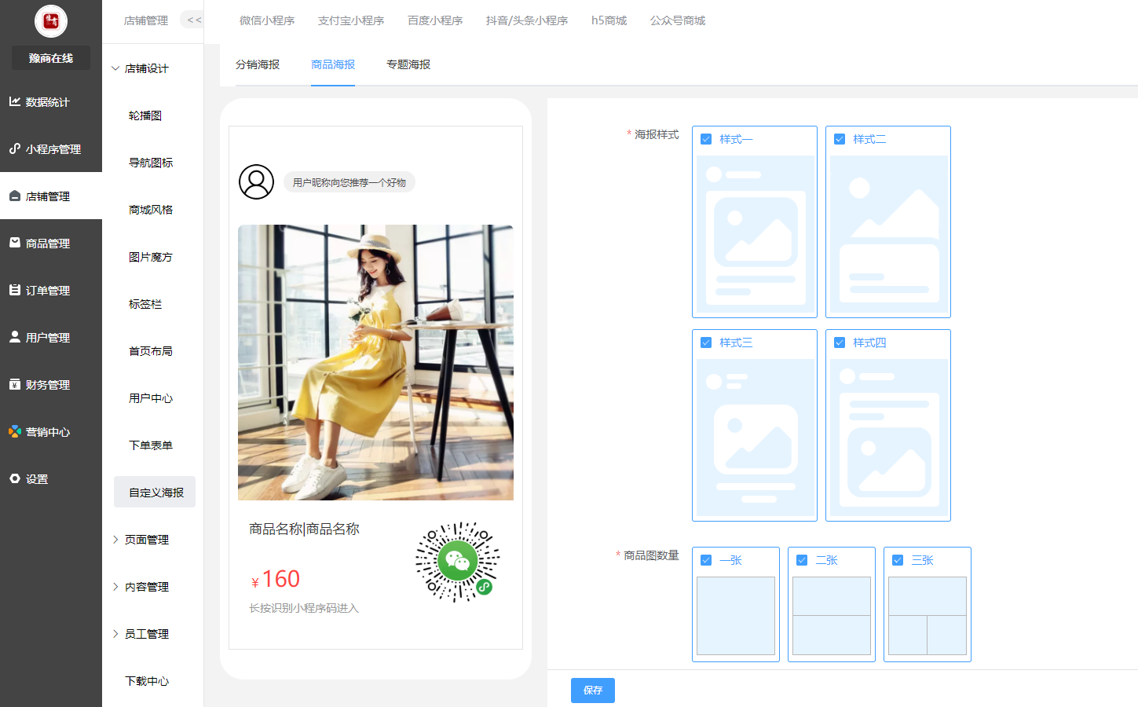Click the 财务管理 yen icon
The height and width of the screenshot is (707, 1138).
(15, 384)
